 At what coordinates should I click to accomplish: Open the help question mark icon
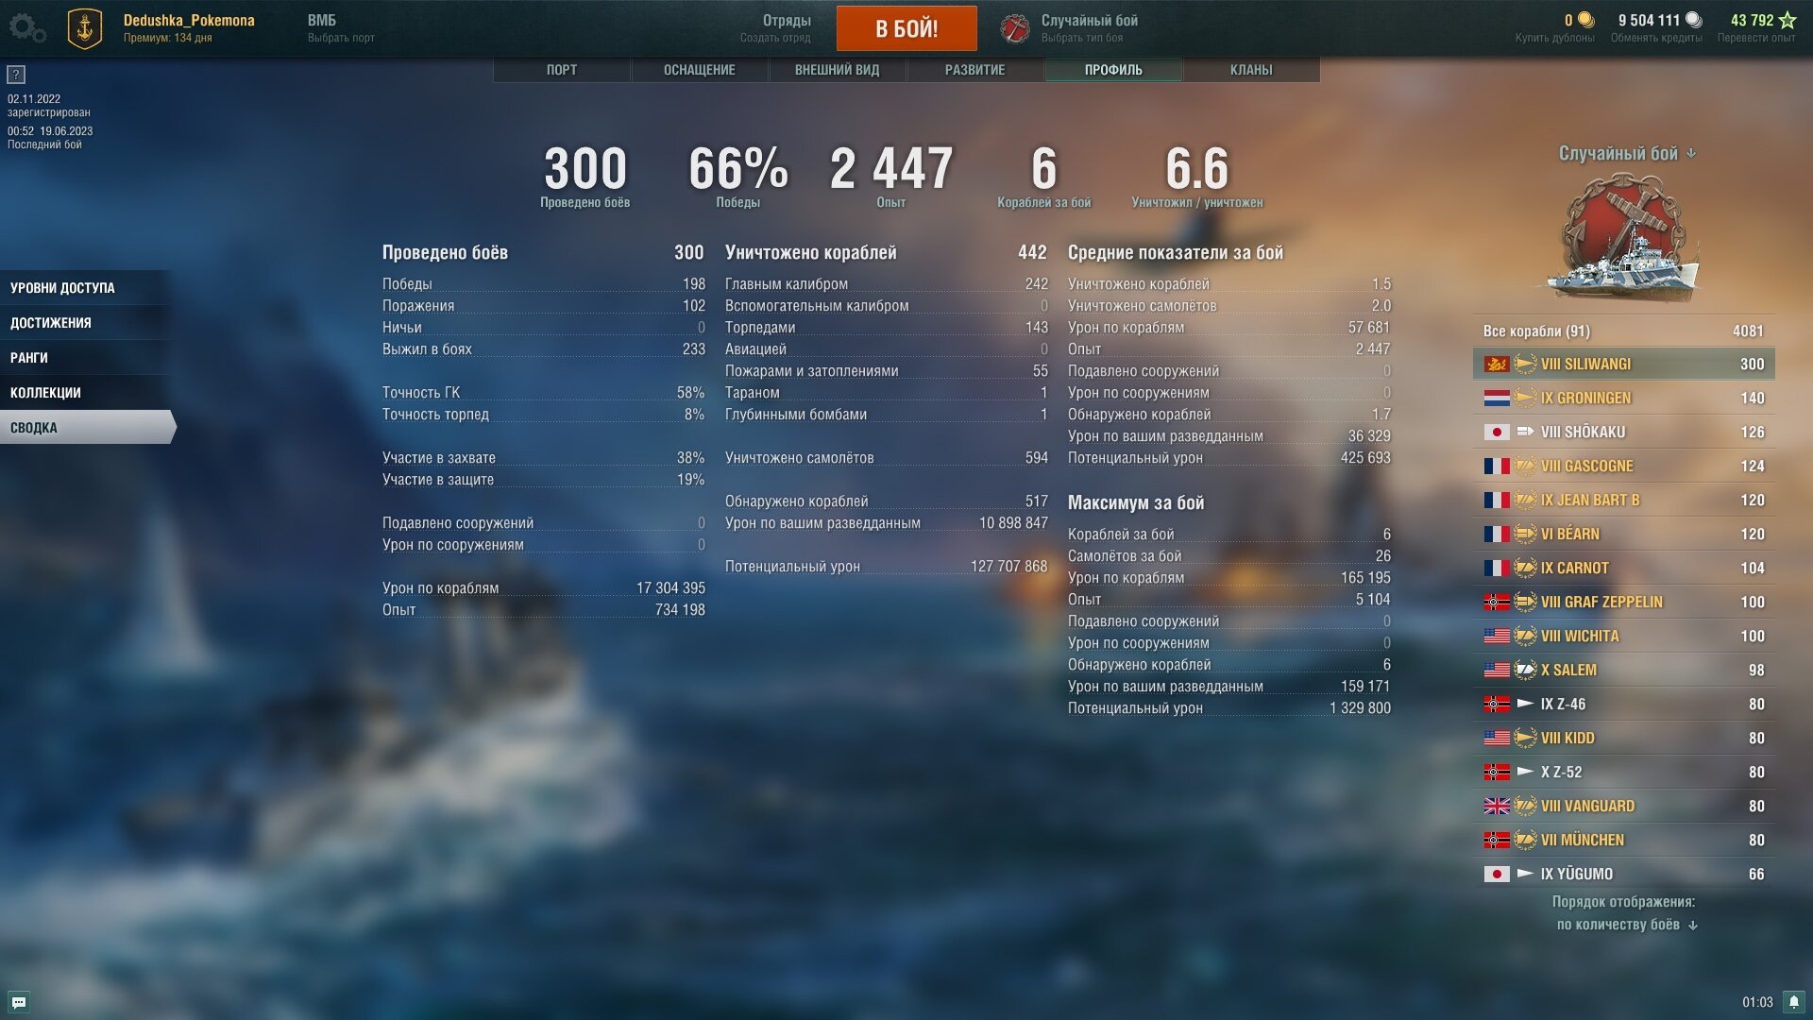click(16, 75)
